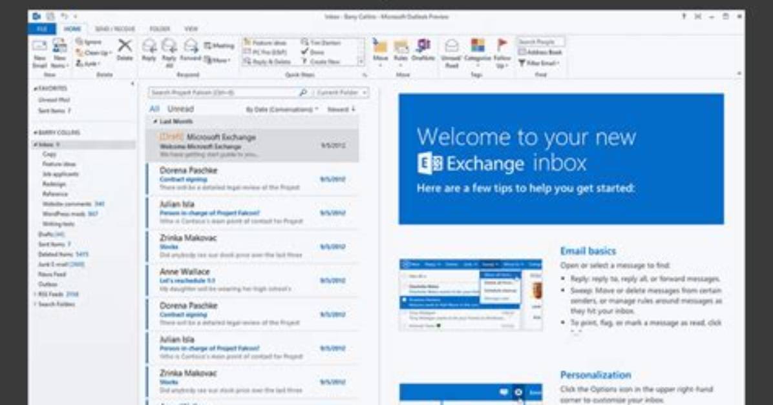Reply with a Meeting
Viewport: 773px width, 405px height.
point(219,46)
